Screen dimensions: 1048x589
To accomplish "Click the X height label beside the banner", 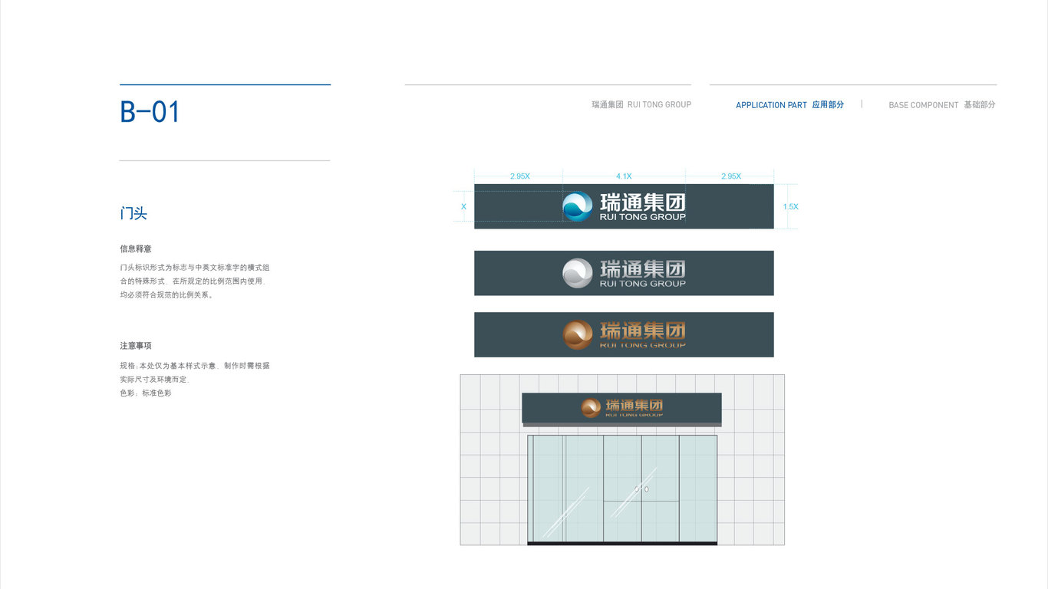I will 463,207.
